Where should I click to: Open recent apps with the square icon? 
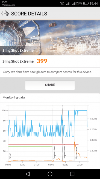[72, 174]
